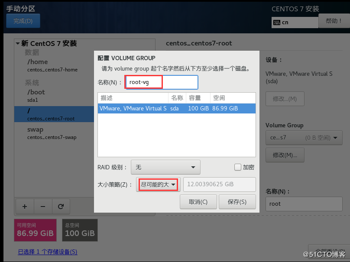Click the 100 GiB capacity cell in disk row
The height and width of the screenshot is (262, 350).
pos(198,108)
